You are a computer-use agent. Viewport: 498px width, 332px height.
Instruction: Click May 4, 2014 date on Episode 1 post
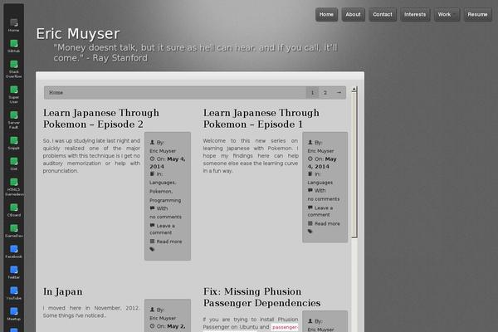click(x=322, y=163)
